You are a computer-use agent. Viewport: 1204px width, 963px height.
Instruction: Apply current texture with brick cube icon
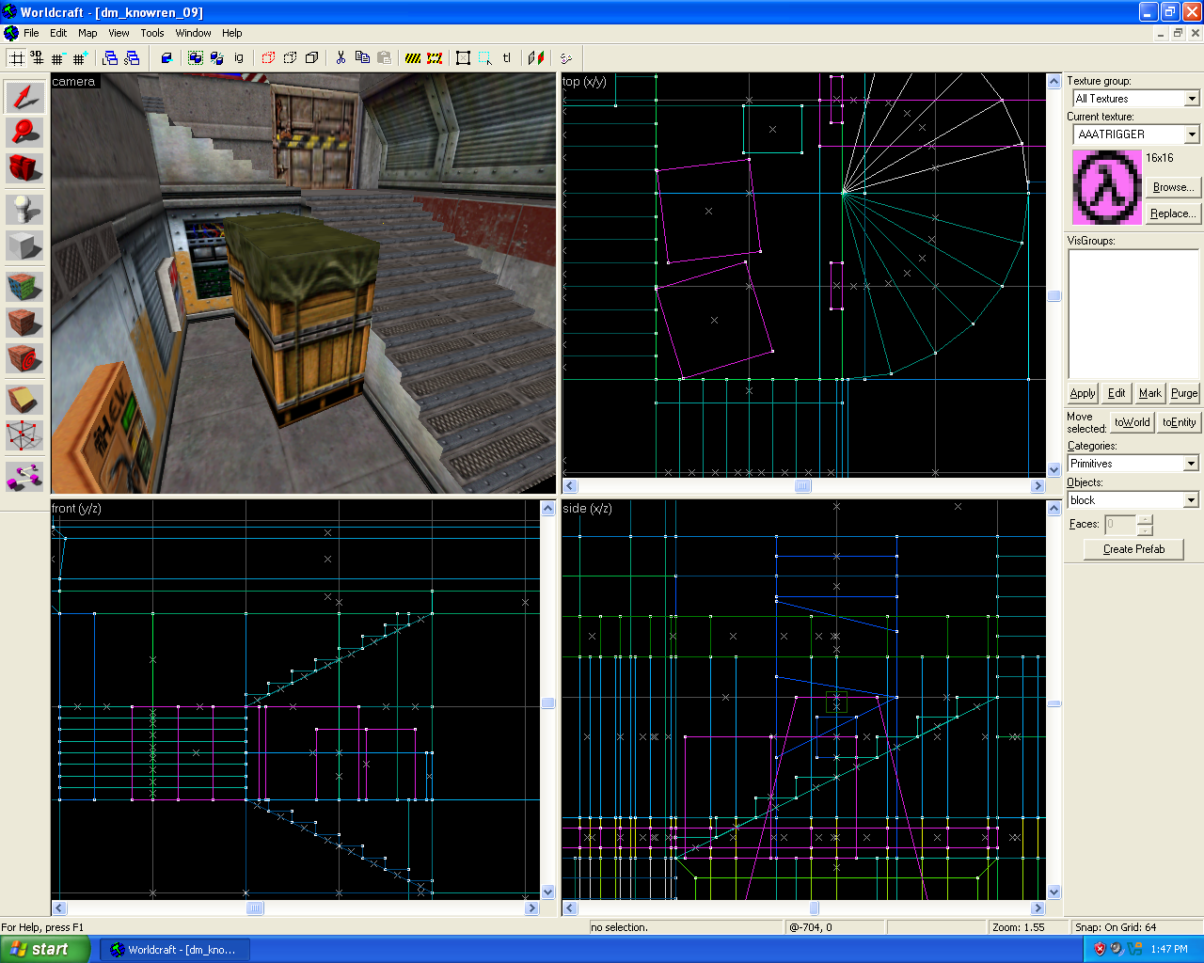24,322
